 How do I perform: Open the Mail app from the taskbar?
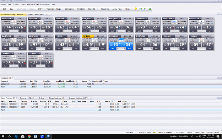pos(23,136)
